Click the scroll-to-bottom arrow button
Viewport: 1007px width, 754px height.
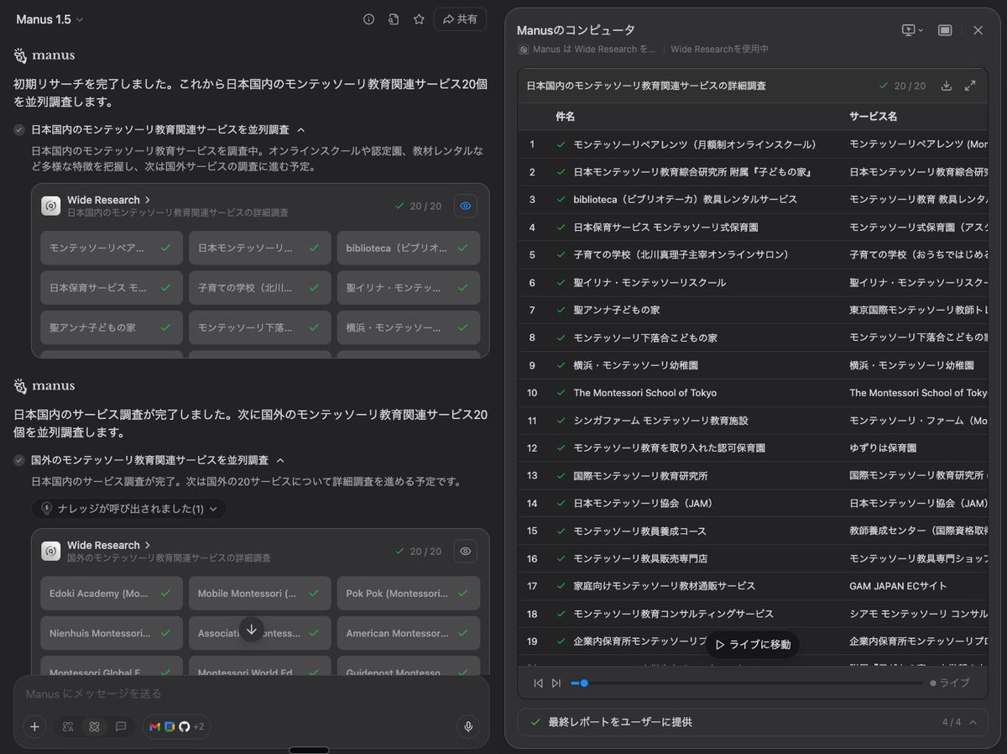tap(251, 630)
